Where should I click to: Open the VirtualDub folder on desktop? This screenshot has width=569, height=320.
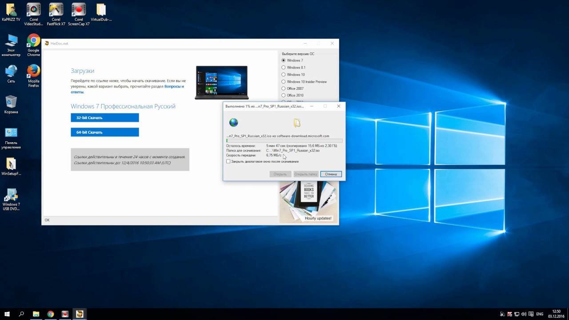click(101, 12)
